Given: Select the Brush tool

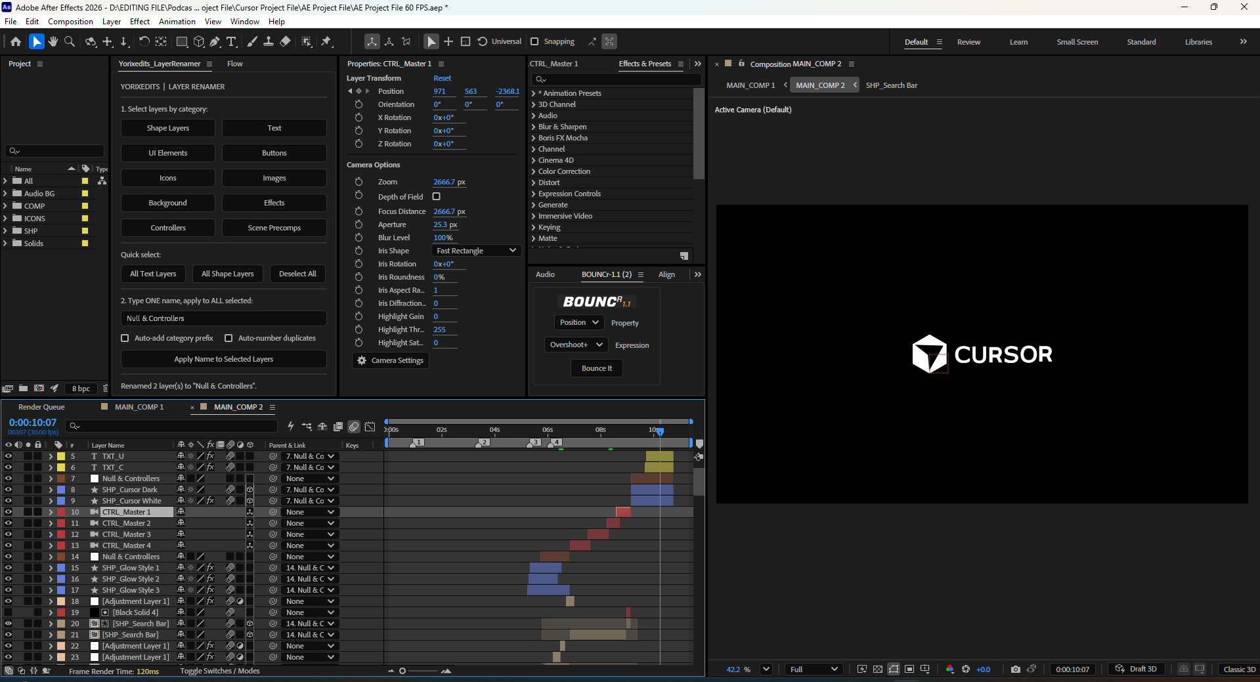Looking at the screenshot, I should pyautogui.click(x=251, y=41).
